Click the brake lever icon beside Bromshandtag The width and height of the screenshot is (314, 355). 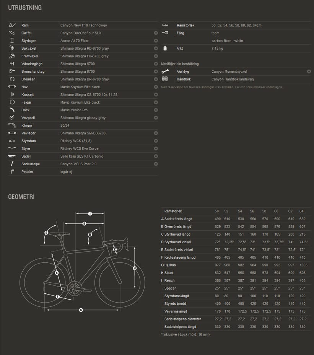click(x=12, y=71)
